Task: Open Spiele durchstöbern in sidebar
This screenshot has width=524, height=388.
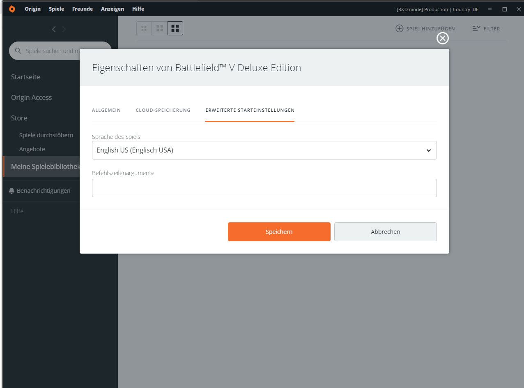Action: 46,135
